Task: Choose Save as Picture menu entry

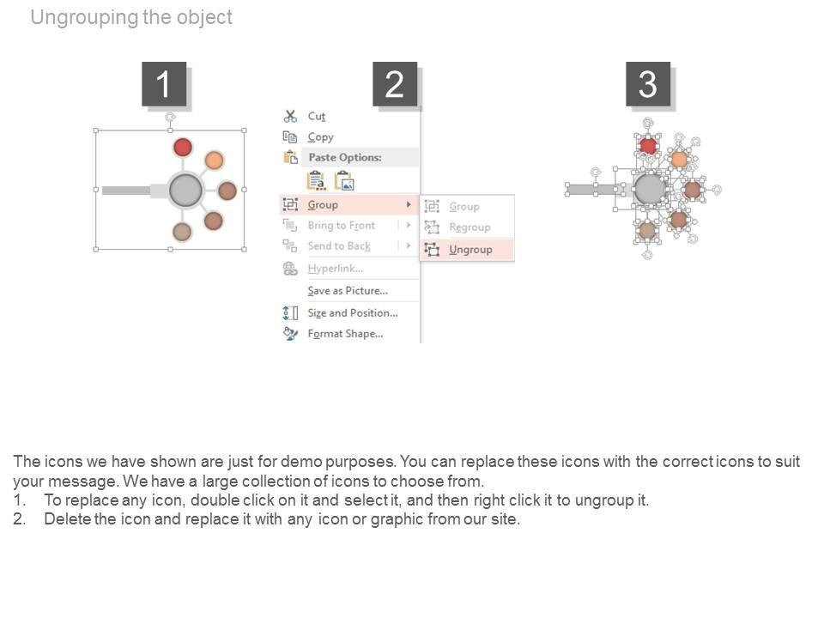Action: tap(347, 291)
